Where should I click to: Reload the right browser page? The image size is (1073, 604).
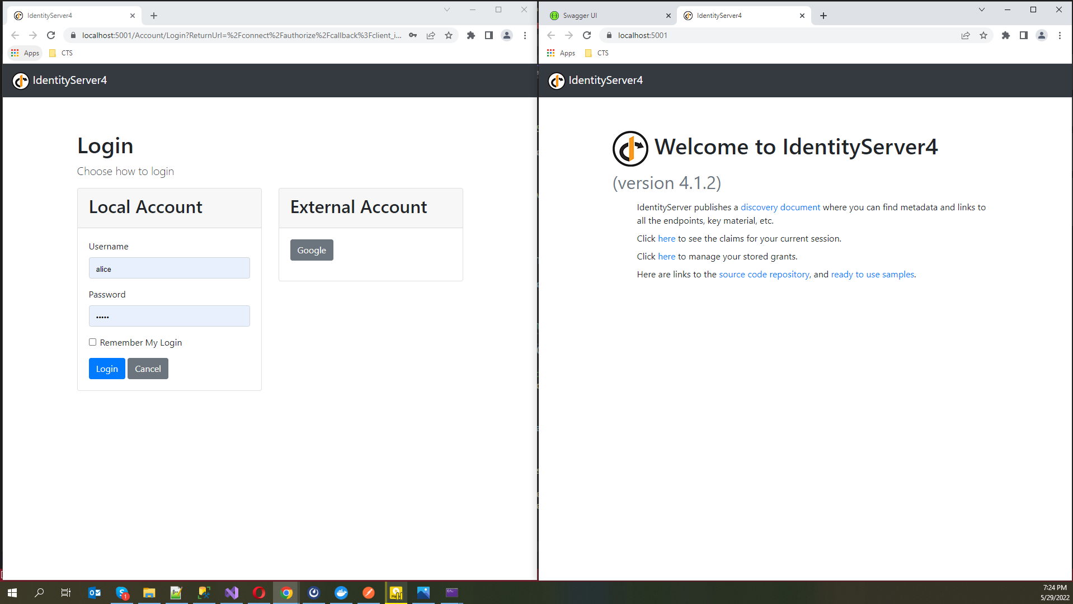click(587, 35)
